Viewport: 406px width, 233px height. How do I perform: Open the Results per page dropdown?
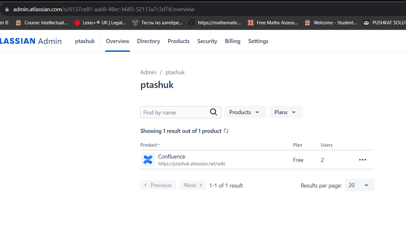point(359,185)
